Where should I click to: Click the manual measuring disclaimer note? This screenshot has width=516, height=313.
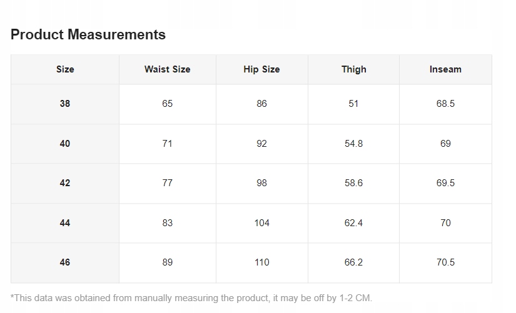pyautogui.click(x=191, y=298)
